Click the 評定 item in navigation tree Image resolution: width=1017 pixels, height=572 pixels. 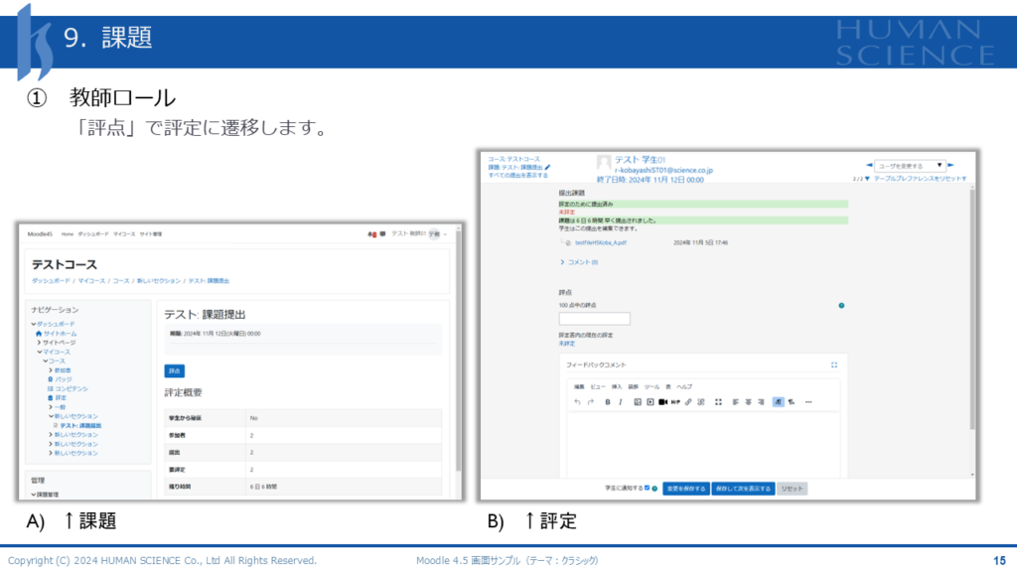(x=61, y=398)
